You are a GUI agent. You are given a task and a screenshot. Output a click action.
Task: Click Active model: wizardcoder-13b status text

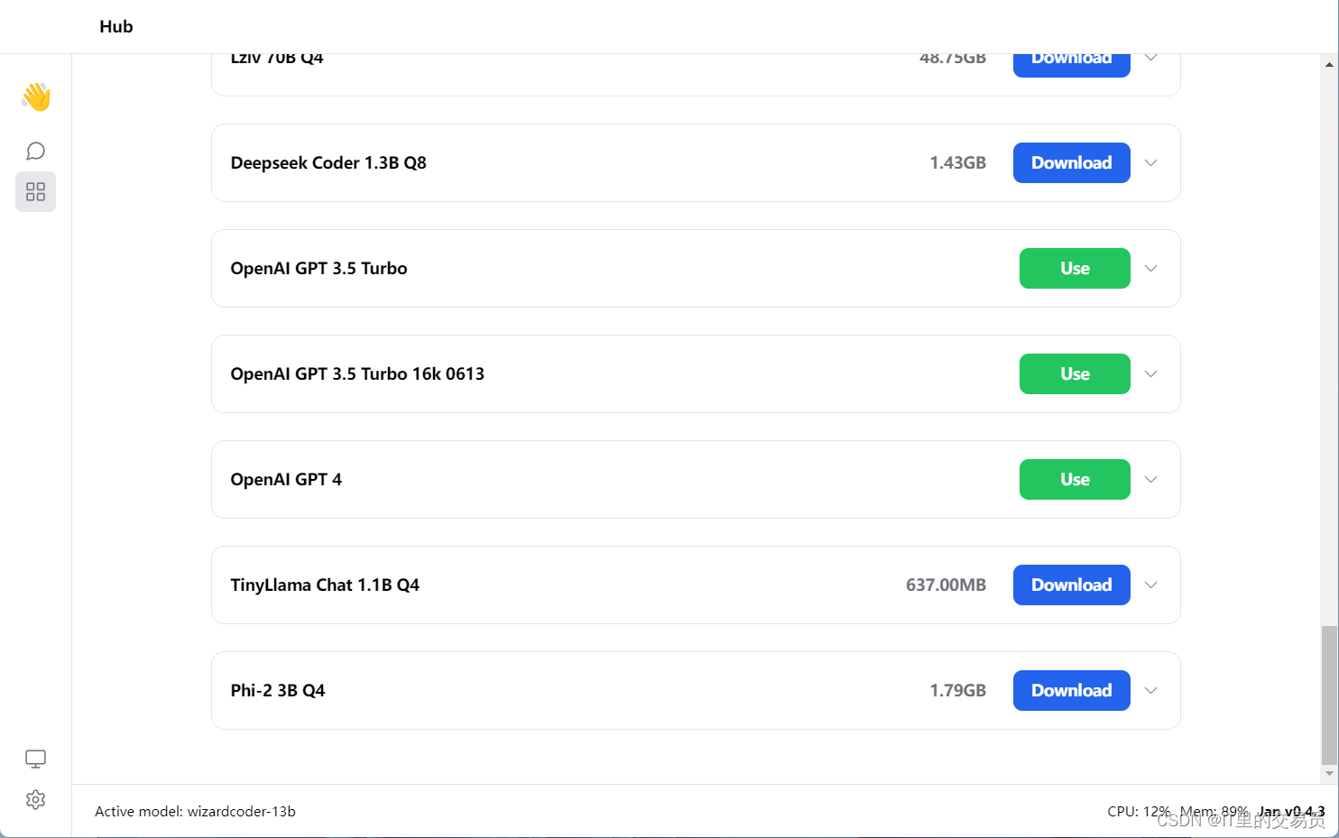coord(195,811)
